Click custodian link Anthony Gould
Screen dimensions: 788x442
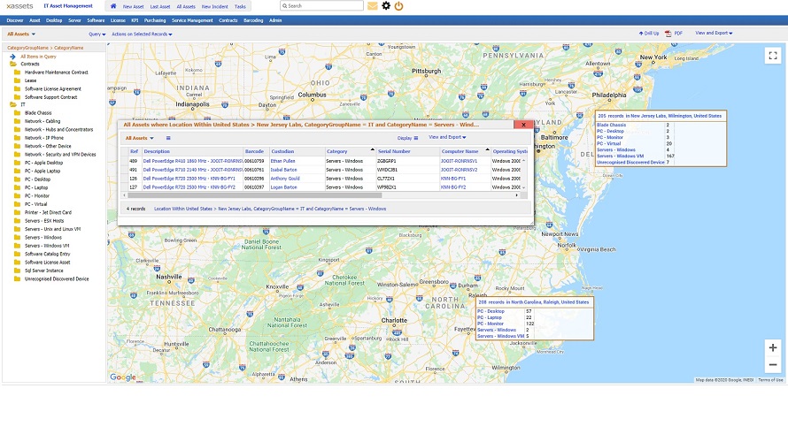285,179
